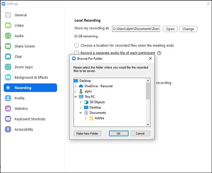Toggle record separate audio file checkbox
Viewport: 212px width, 173px height.
[x=77, y=52]
